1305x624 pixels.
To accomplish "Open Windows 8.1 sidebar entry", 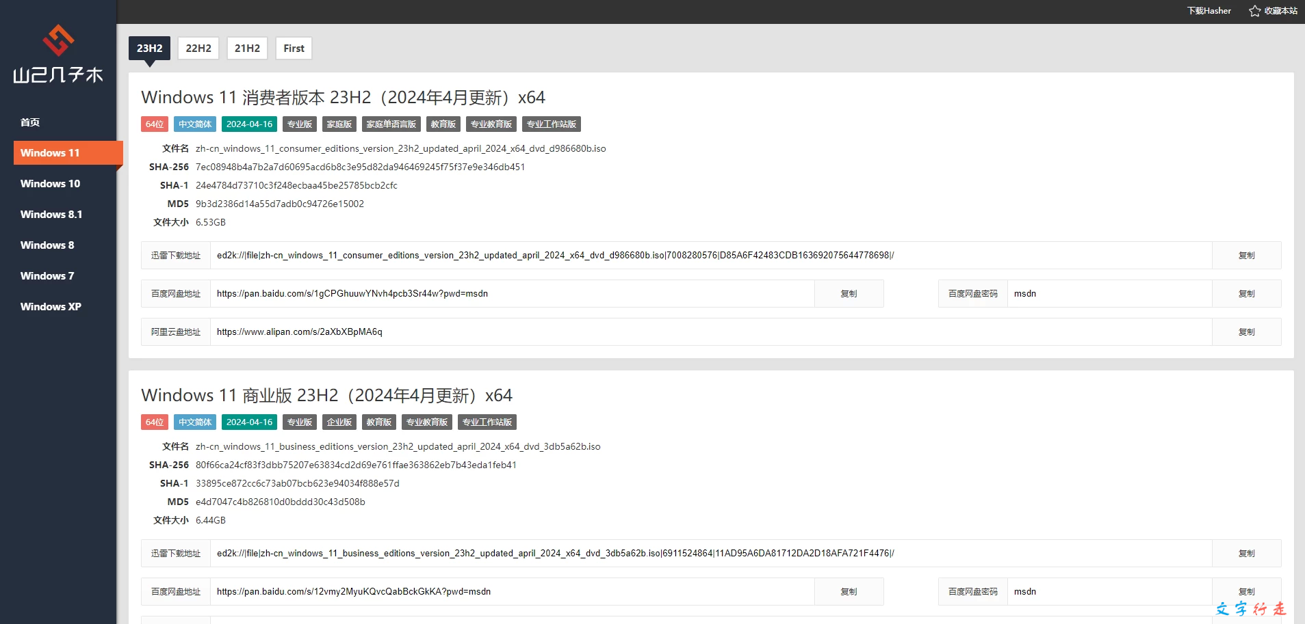I will point(51,215).
